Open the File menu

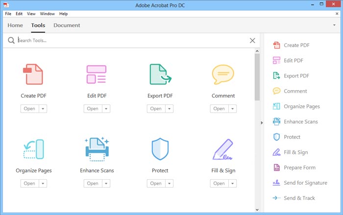coord(8,14)
